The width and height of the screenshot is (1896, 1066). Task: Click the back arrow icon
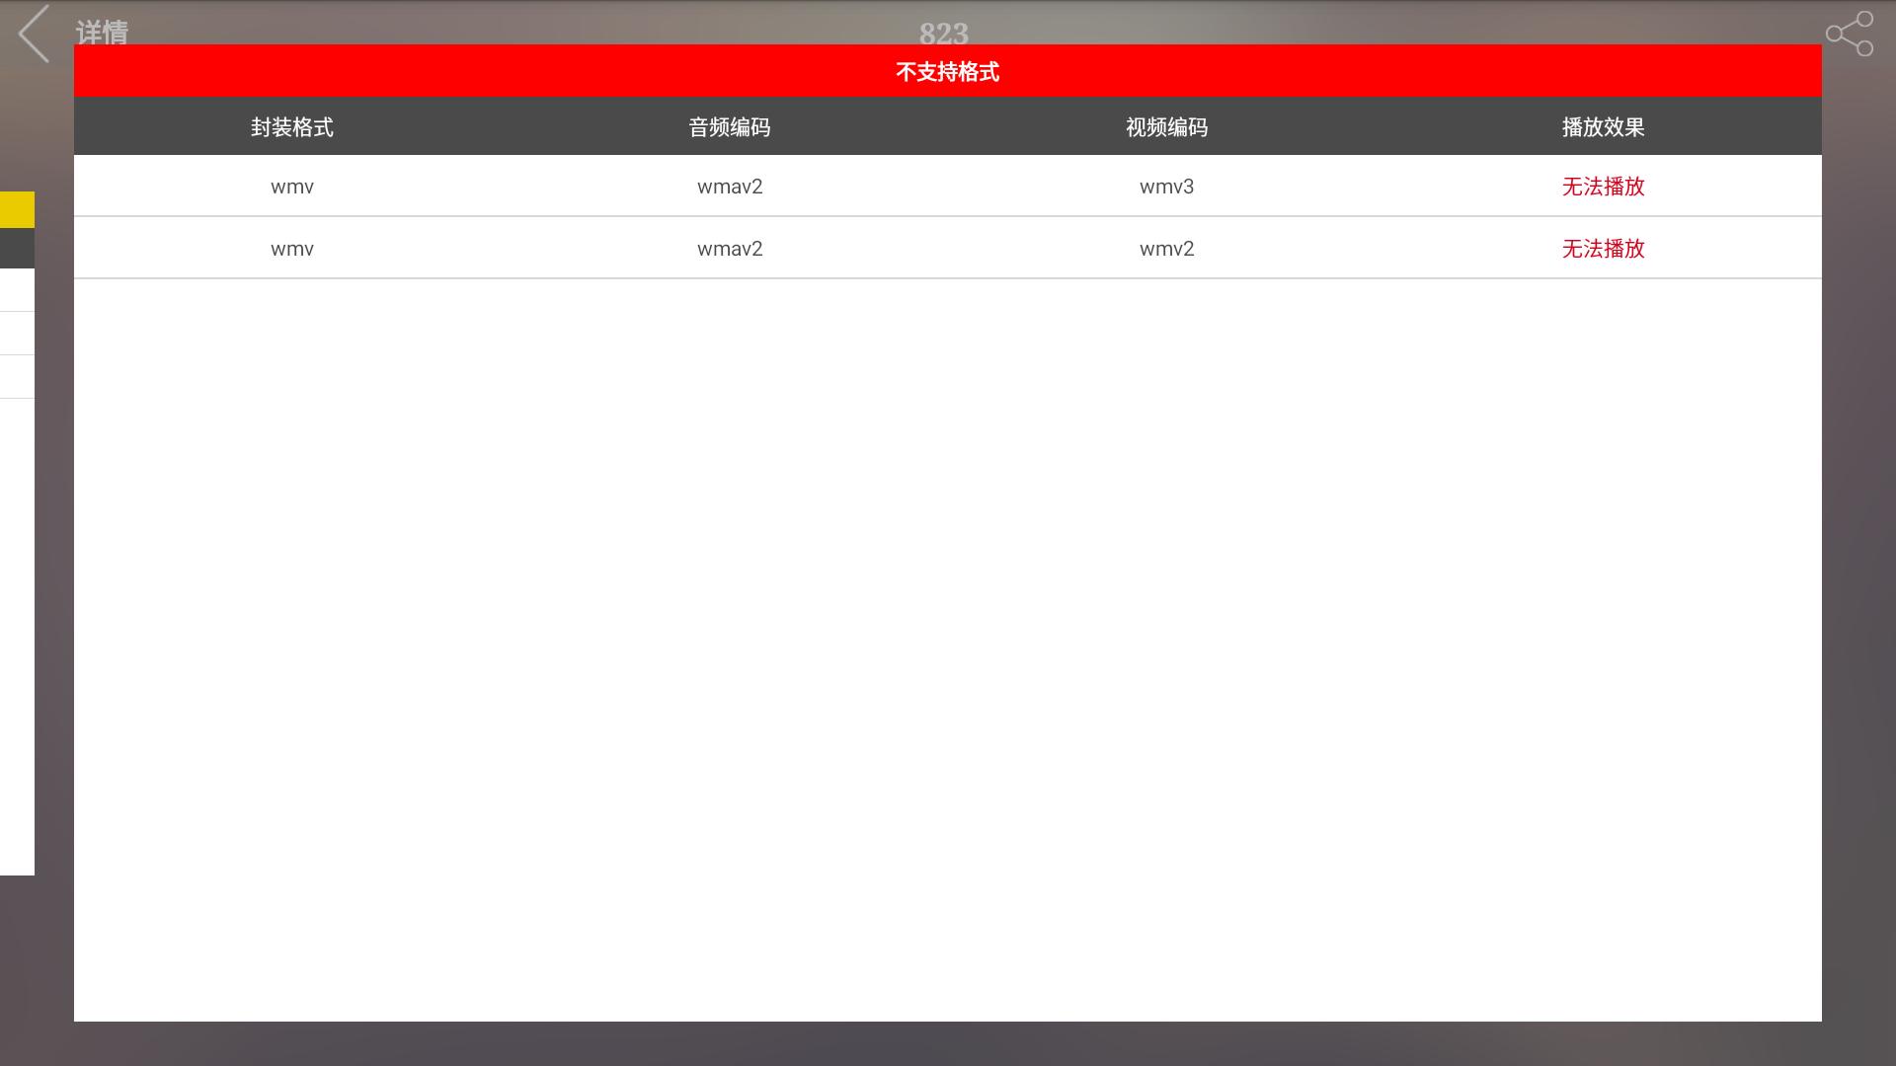34,34
